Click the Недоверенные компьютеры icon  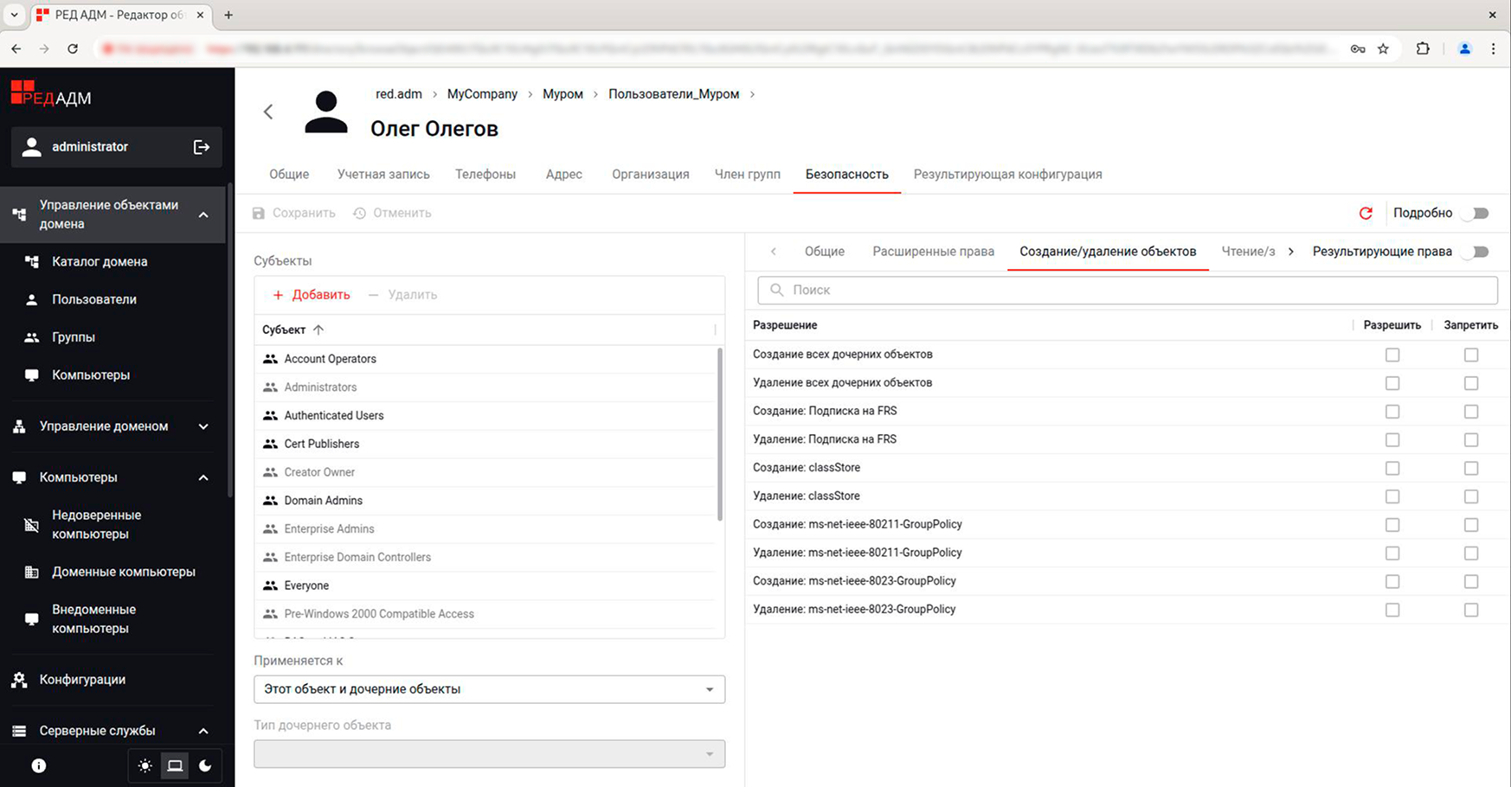[32, 525]
